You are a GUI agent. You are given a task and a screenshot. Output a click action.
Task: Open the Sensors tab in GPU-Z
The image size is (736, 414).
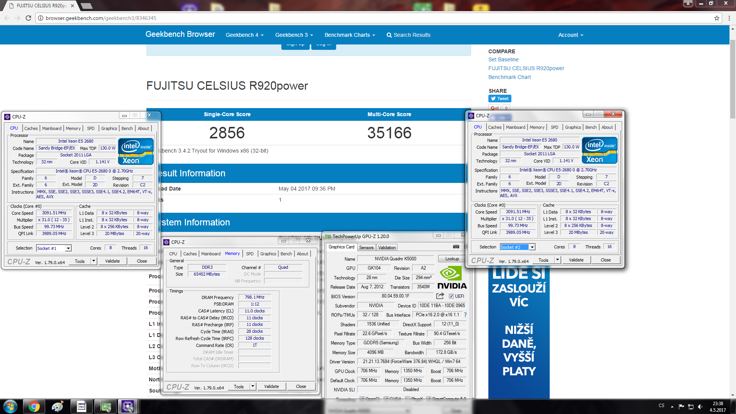click(366, 248)
